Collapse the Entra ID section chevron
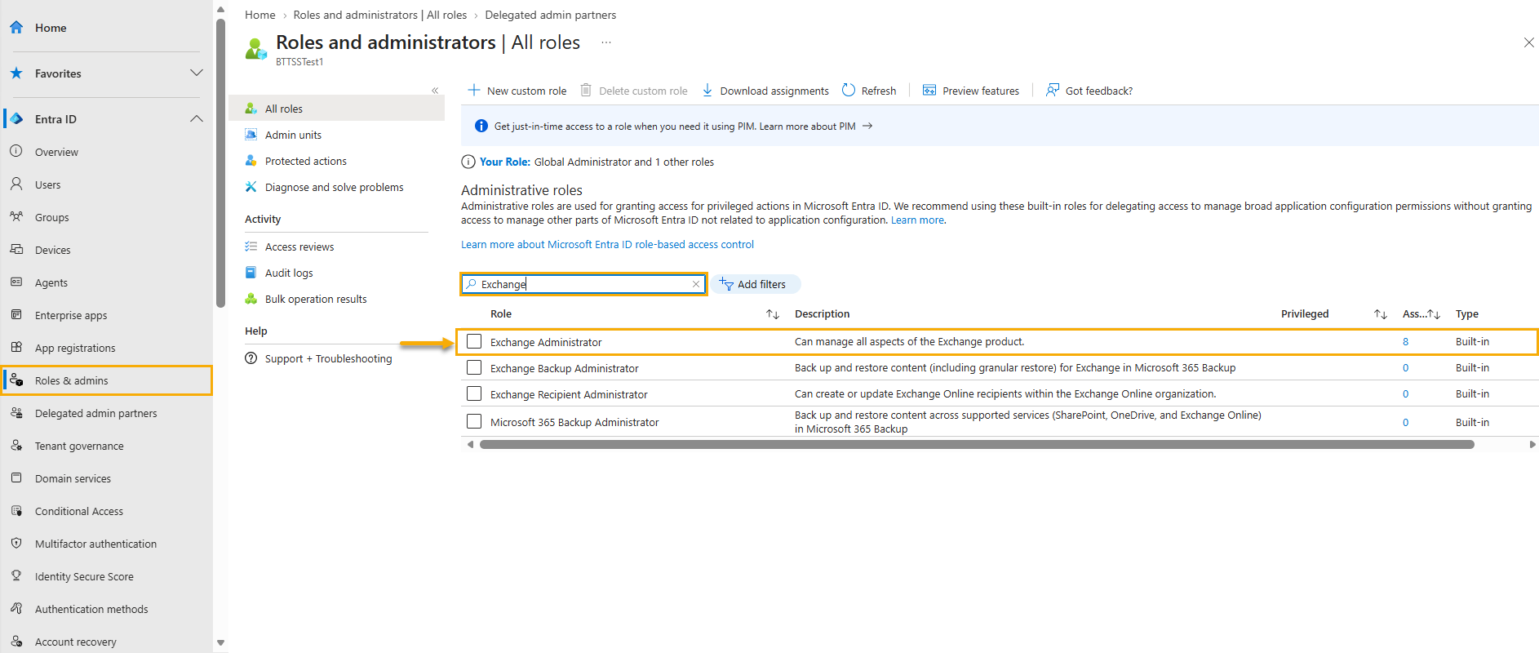1539x653 pixels. tap(197, 118)
